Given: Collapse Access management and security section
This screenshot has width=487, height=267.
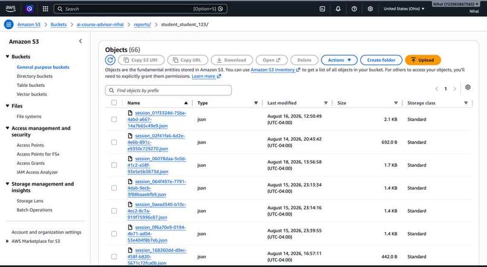Looking at the screenshot, I should click(7, 128).
